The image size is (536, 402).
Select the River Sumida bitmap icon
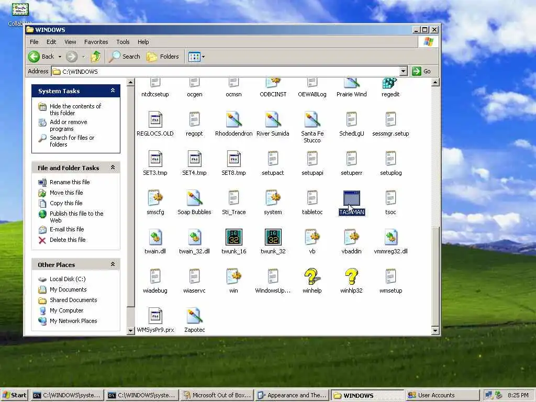coord(273,120)
